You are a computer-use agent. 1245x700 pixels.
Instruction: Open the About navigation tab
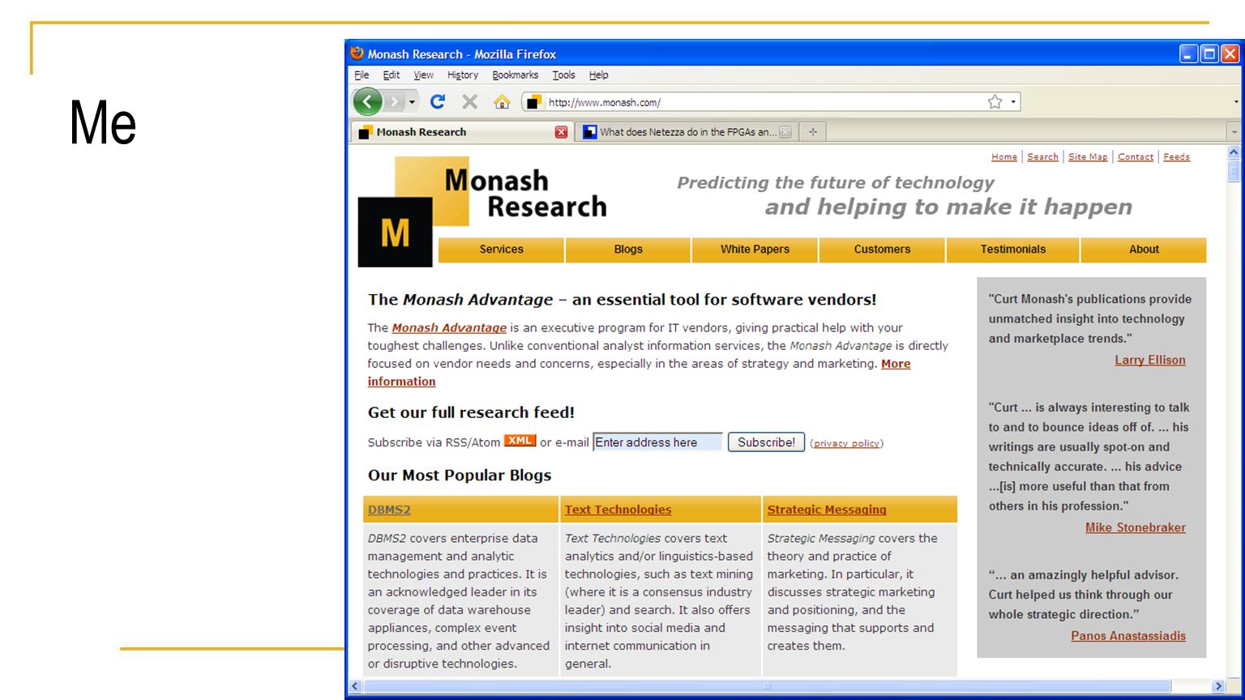coord(1144,250)
